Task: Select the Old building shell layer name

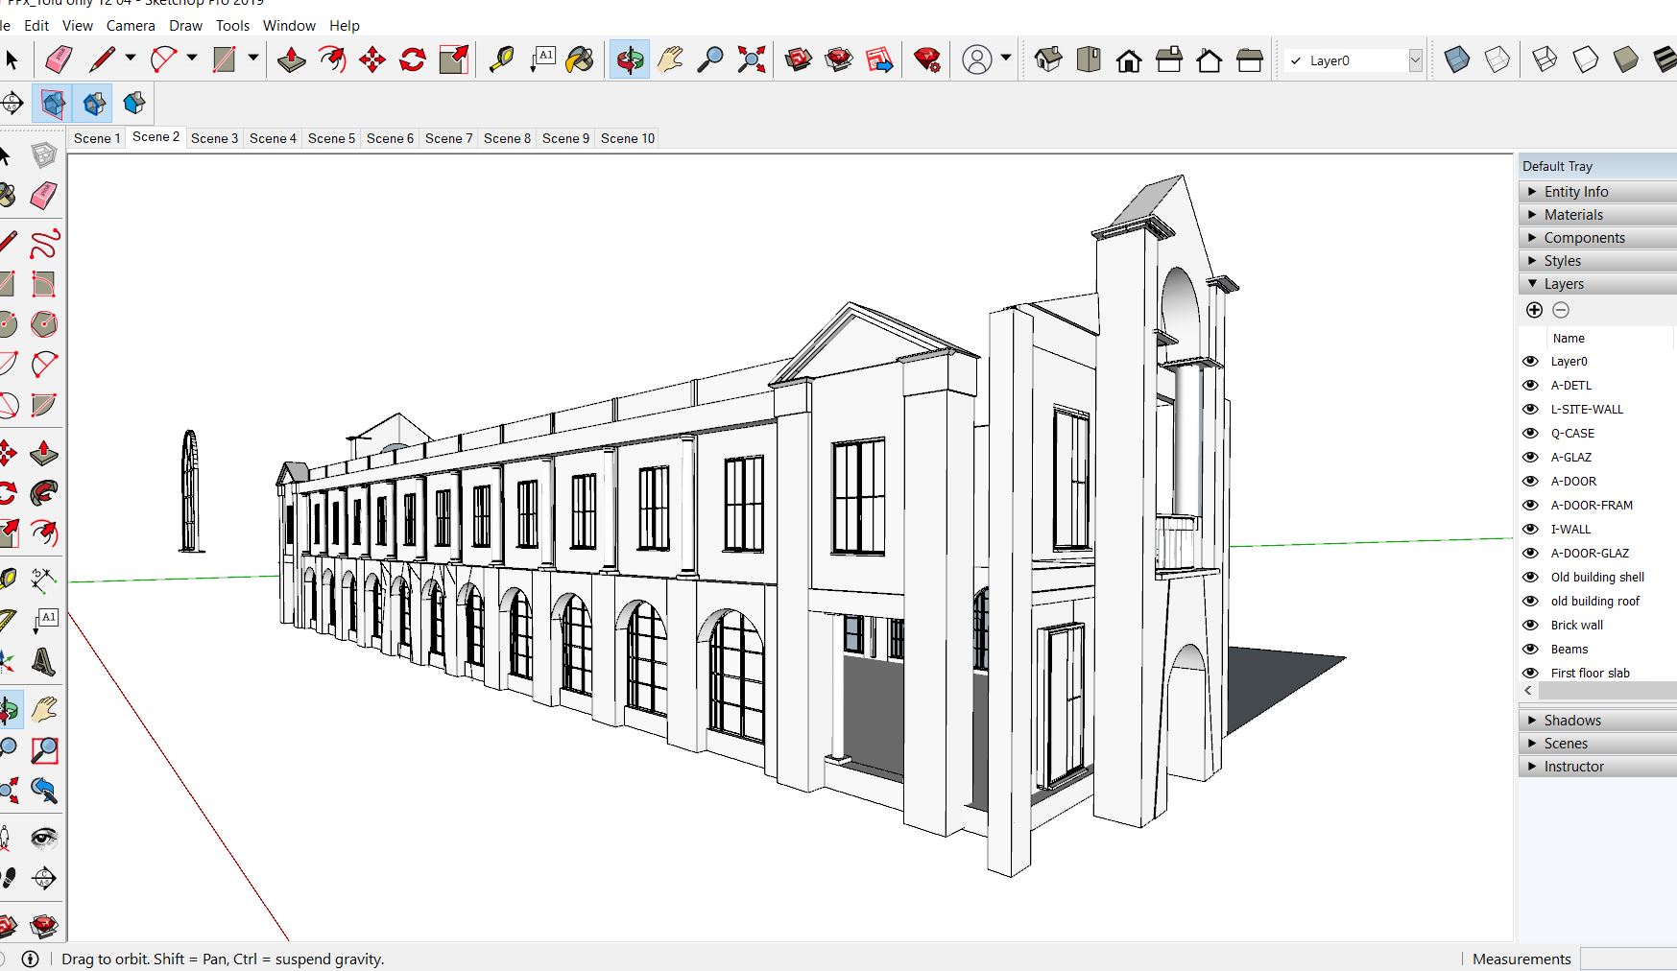Action: point(1597,577)
